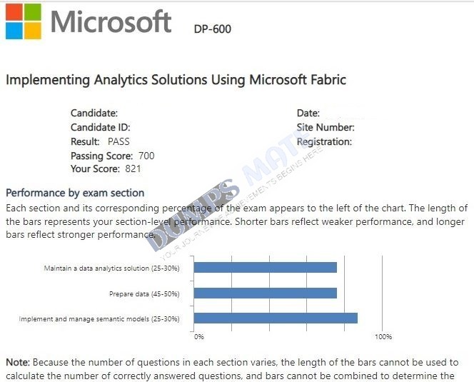Click the Candidate field label
Screen dimensions: 474x382
94,113
